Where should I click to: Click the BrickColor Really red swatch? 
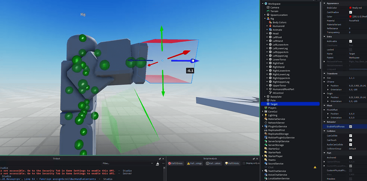pyautogui.click(x=351, y=8)
